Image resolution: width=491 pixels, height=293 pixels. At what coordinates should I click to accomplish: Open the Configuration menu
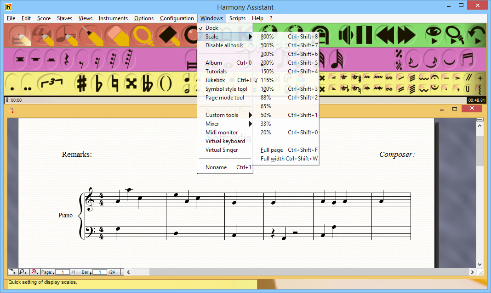pos(177,18)
